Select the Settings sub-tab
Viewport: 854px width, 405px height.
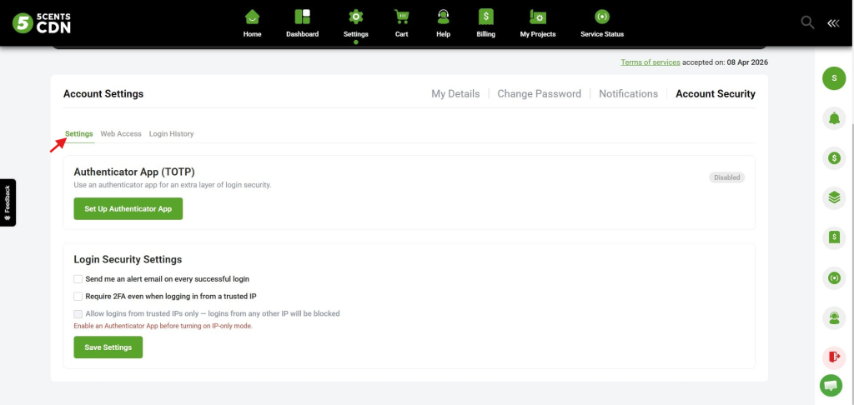pos(79,134)
